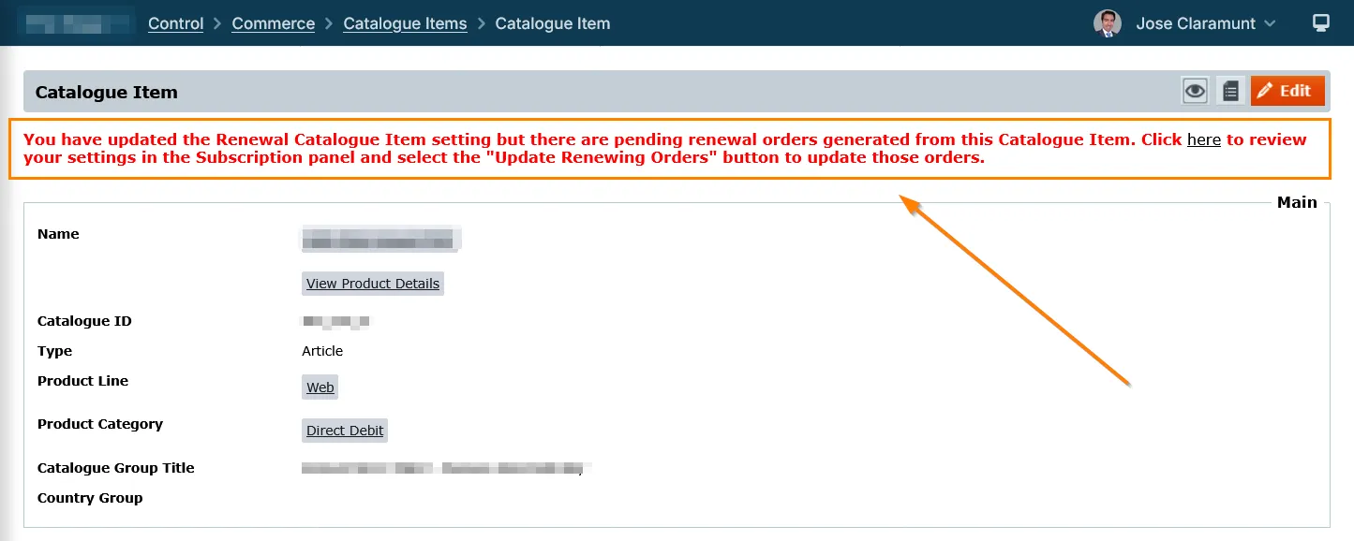Screen dimensions: 1354x541
Task: Click the blurred Catalogue Group Title value
Action: click(445, 468)
